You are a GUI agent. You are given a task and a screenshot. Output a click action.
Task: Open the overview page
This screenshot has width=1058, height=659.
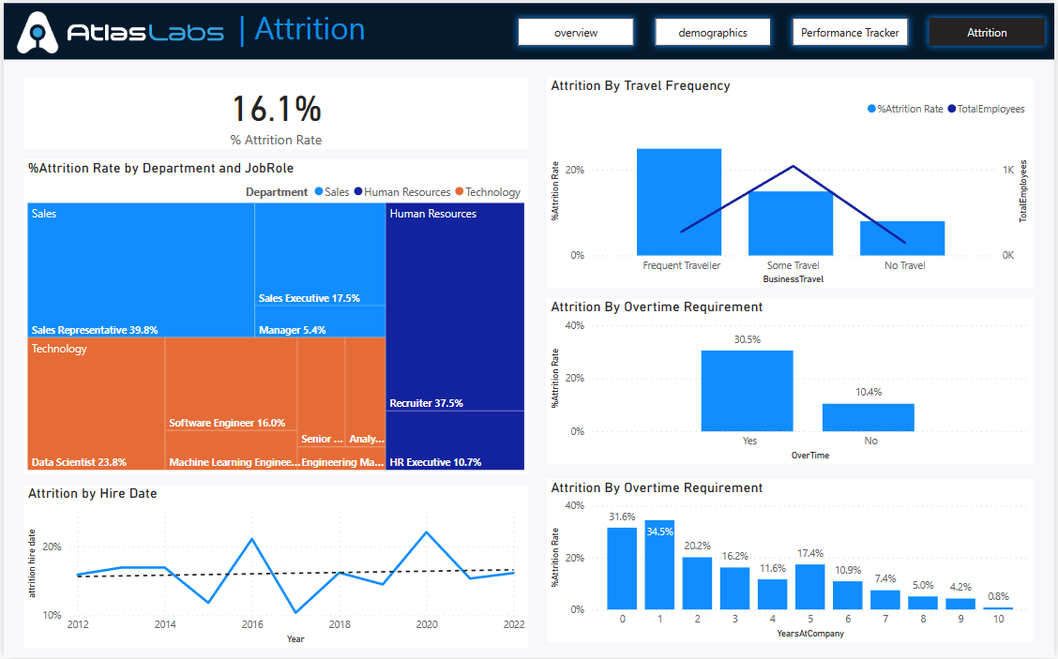576,33
